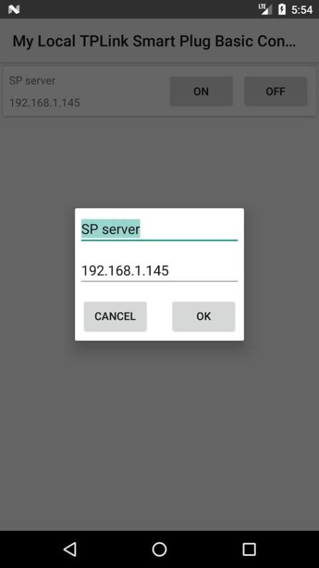Tap the LTE signal strength icon
Image resolution: width=319 pixels, height=568 pixels.
coord(265,9)
